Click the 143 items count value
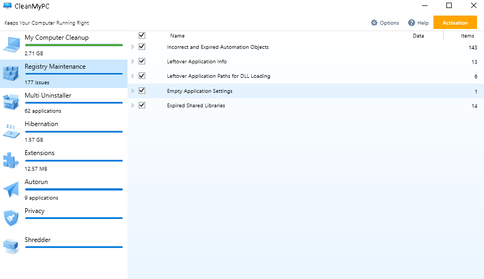The image size is (484, 279). point(473,47)
